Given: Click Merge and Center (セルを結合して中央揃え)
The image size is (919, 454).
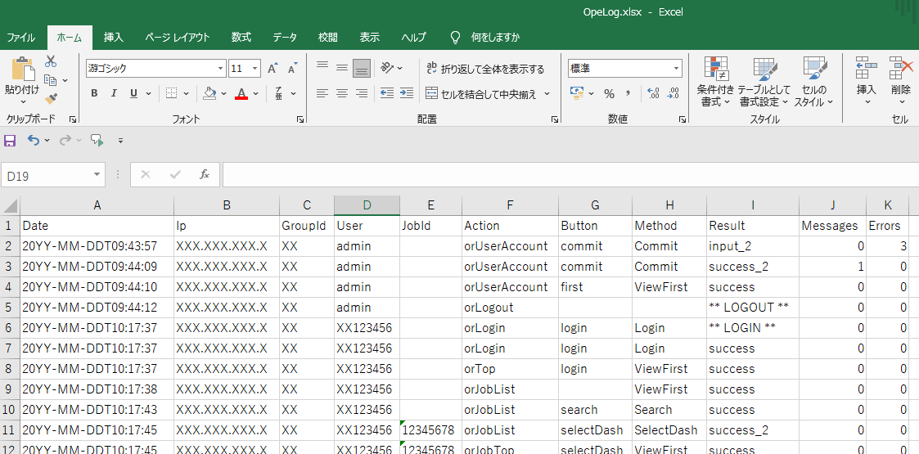Looking at the screenshot, I should [x=482, y=94].
